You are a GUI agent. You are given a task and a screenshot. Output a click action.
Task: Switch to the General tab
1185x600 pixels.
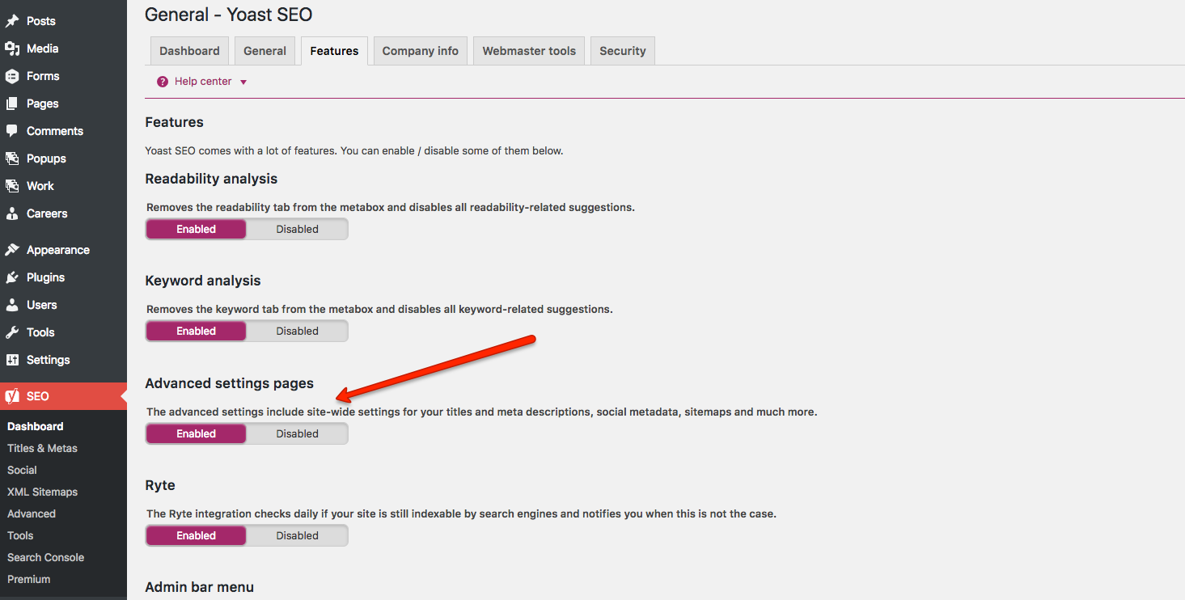tap(265, 51)
